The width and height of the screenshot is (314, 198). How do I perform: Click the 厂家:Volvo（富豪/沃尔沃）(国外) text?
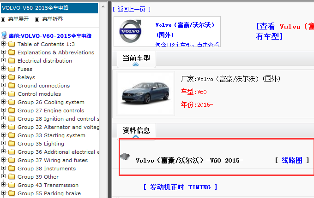[x=230, y=79]
